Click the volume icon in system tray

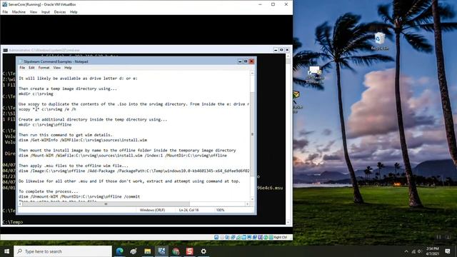coord(420,251)
